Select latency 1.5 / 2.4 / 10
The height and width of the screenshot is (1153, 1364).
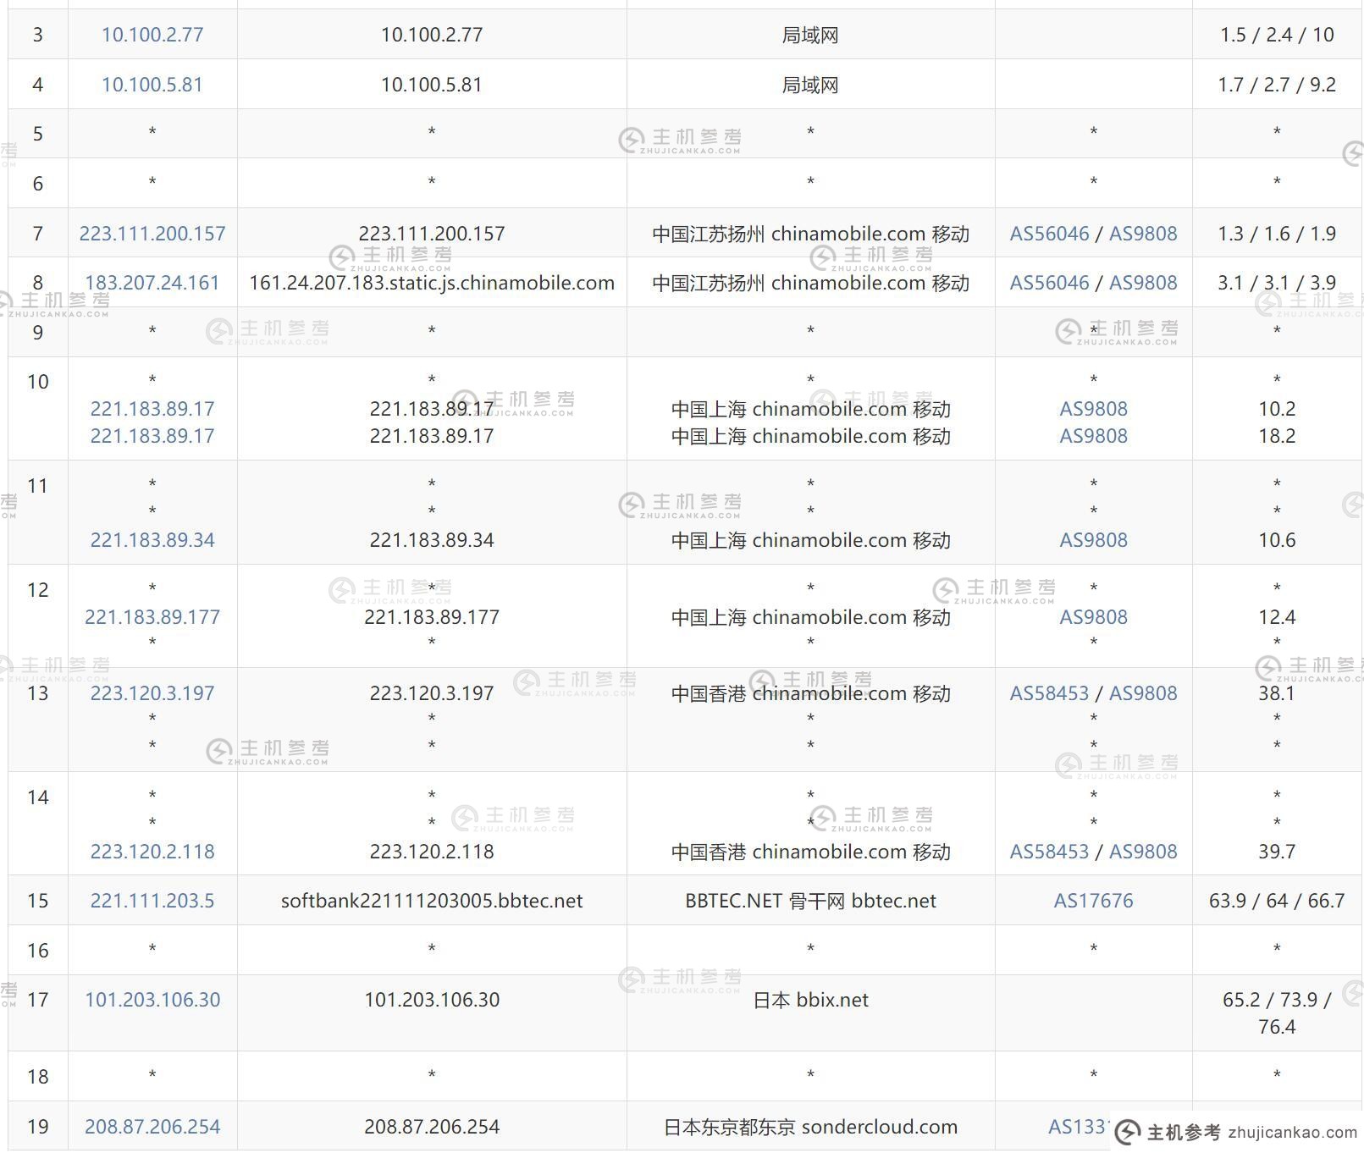[1277, 35]
